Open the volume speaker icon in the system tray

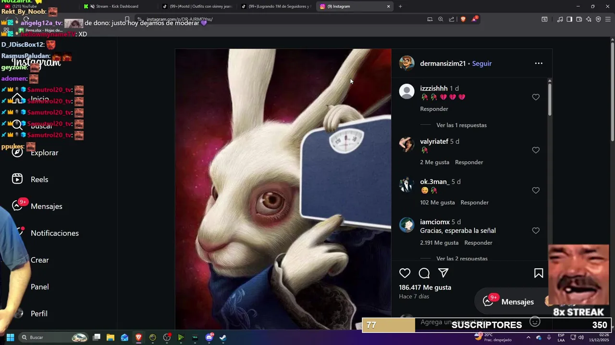[580, 337]
